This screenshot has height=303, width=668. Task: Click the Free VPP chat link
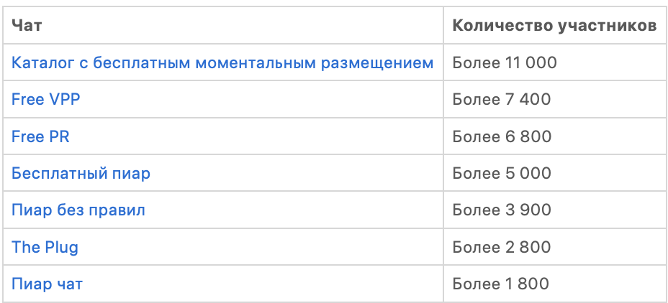[45, 100]
